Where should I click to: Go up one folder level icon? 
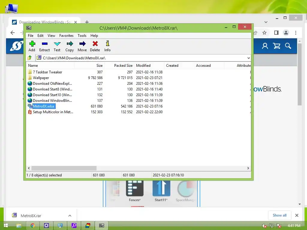coord(30,58)
